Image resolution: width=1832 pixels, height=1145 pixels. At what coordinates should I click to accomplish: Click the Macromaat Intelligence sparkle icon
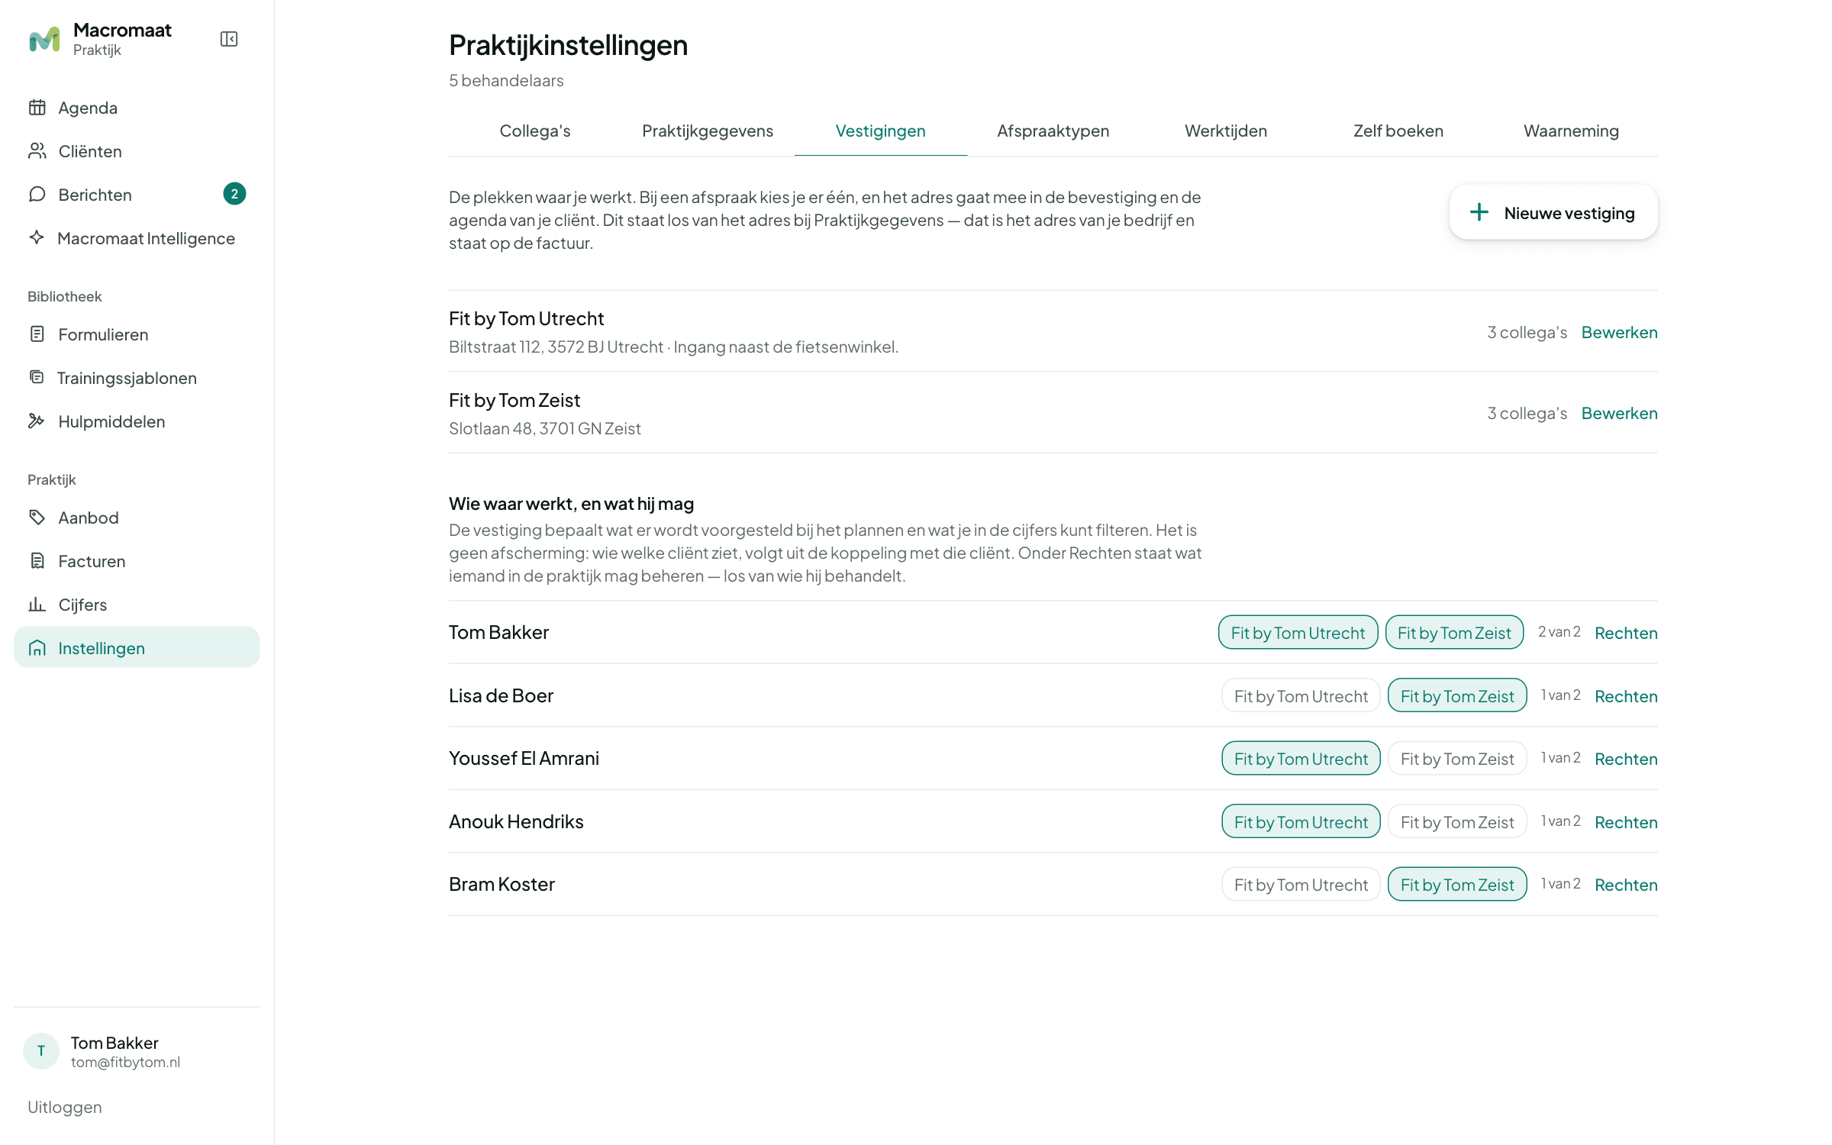point(37,237)
